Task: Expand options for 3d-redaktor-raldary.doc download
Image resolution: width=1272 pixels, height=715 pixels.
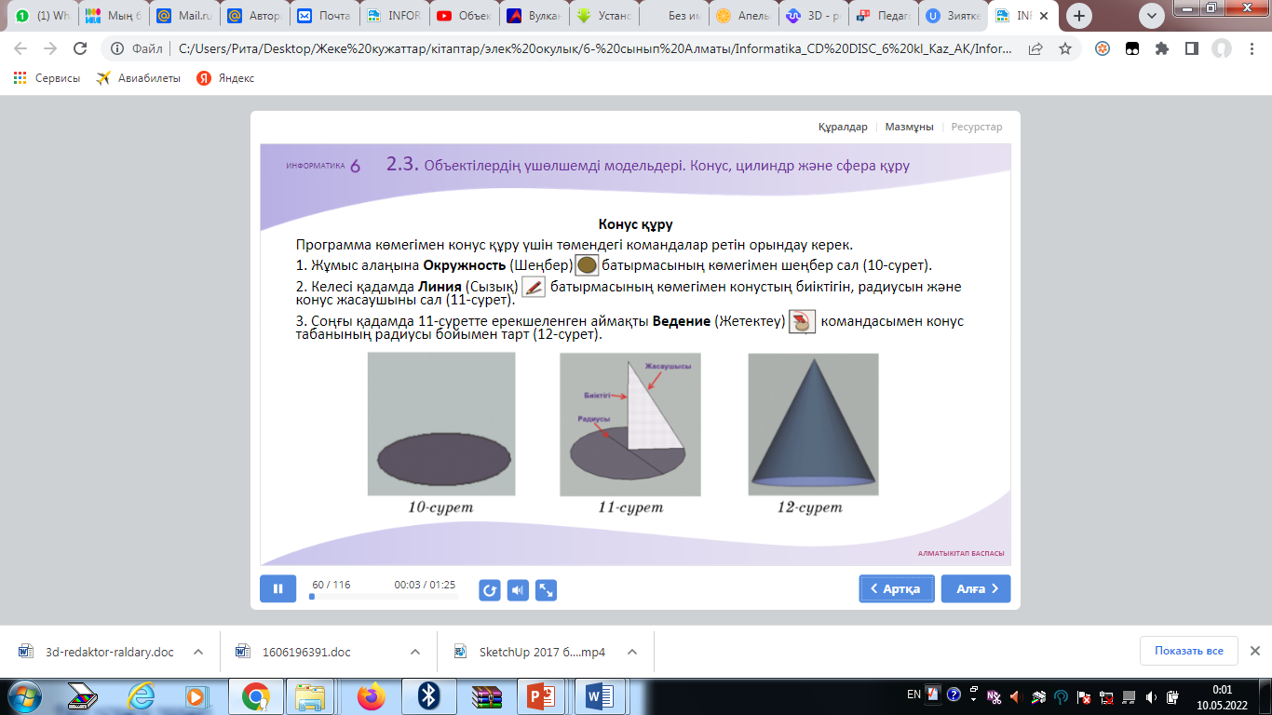Action: pyautogui.click(x=198, y=652)
